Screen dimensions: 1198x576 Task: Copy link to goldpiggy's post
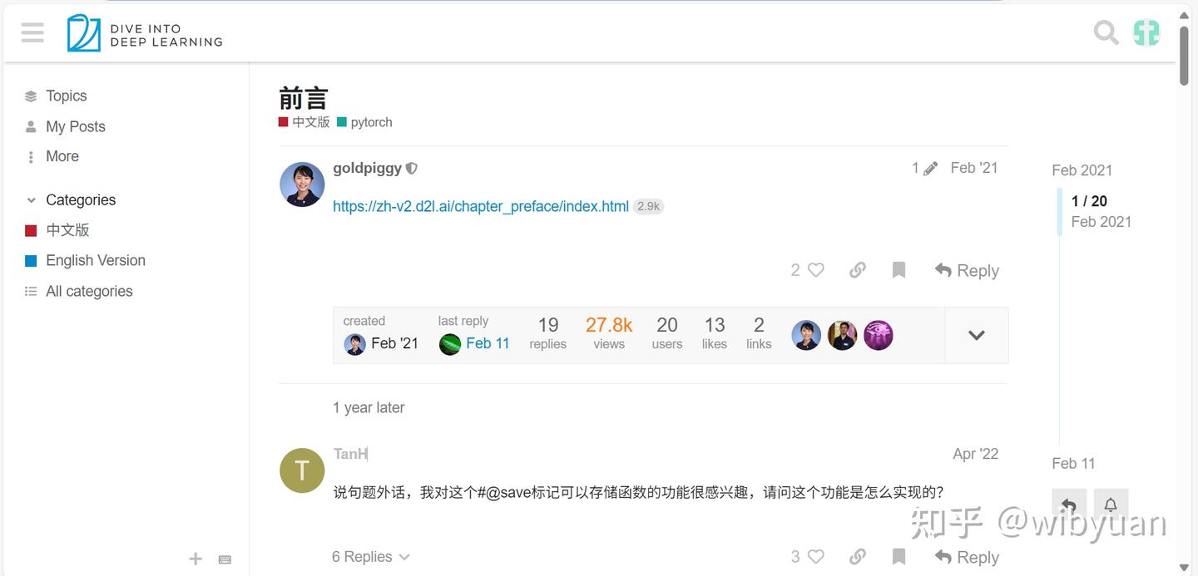(x=858, y=270)
